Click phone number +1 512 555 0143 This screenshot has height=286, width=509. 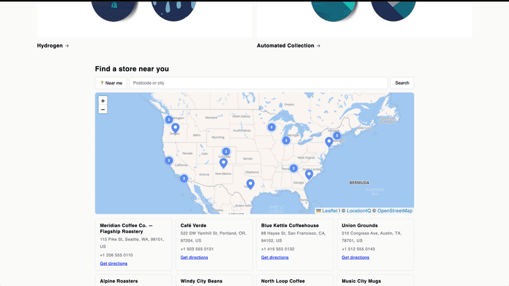tap(358, 249)
